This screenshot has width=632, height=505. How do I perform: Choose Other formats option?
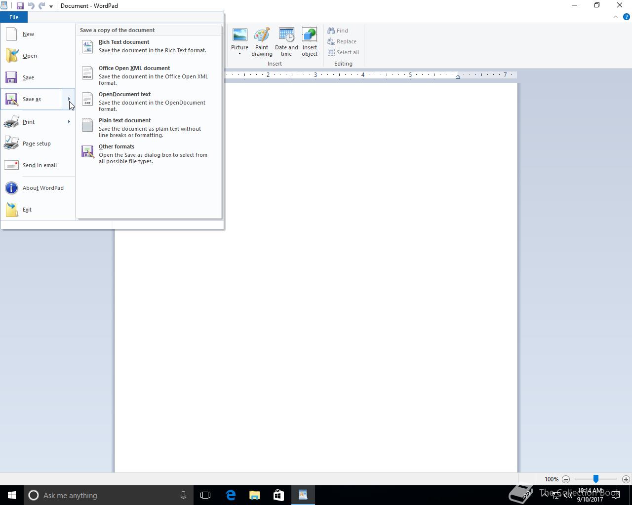tap(149, 153)
